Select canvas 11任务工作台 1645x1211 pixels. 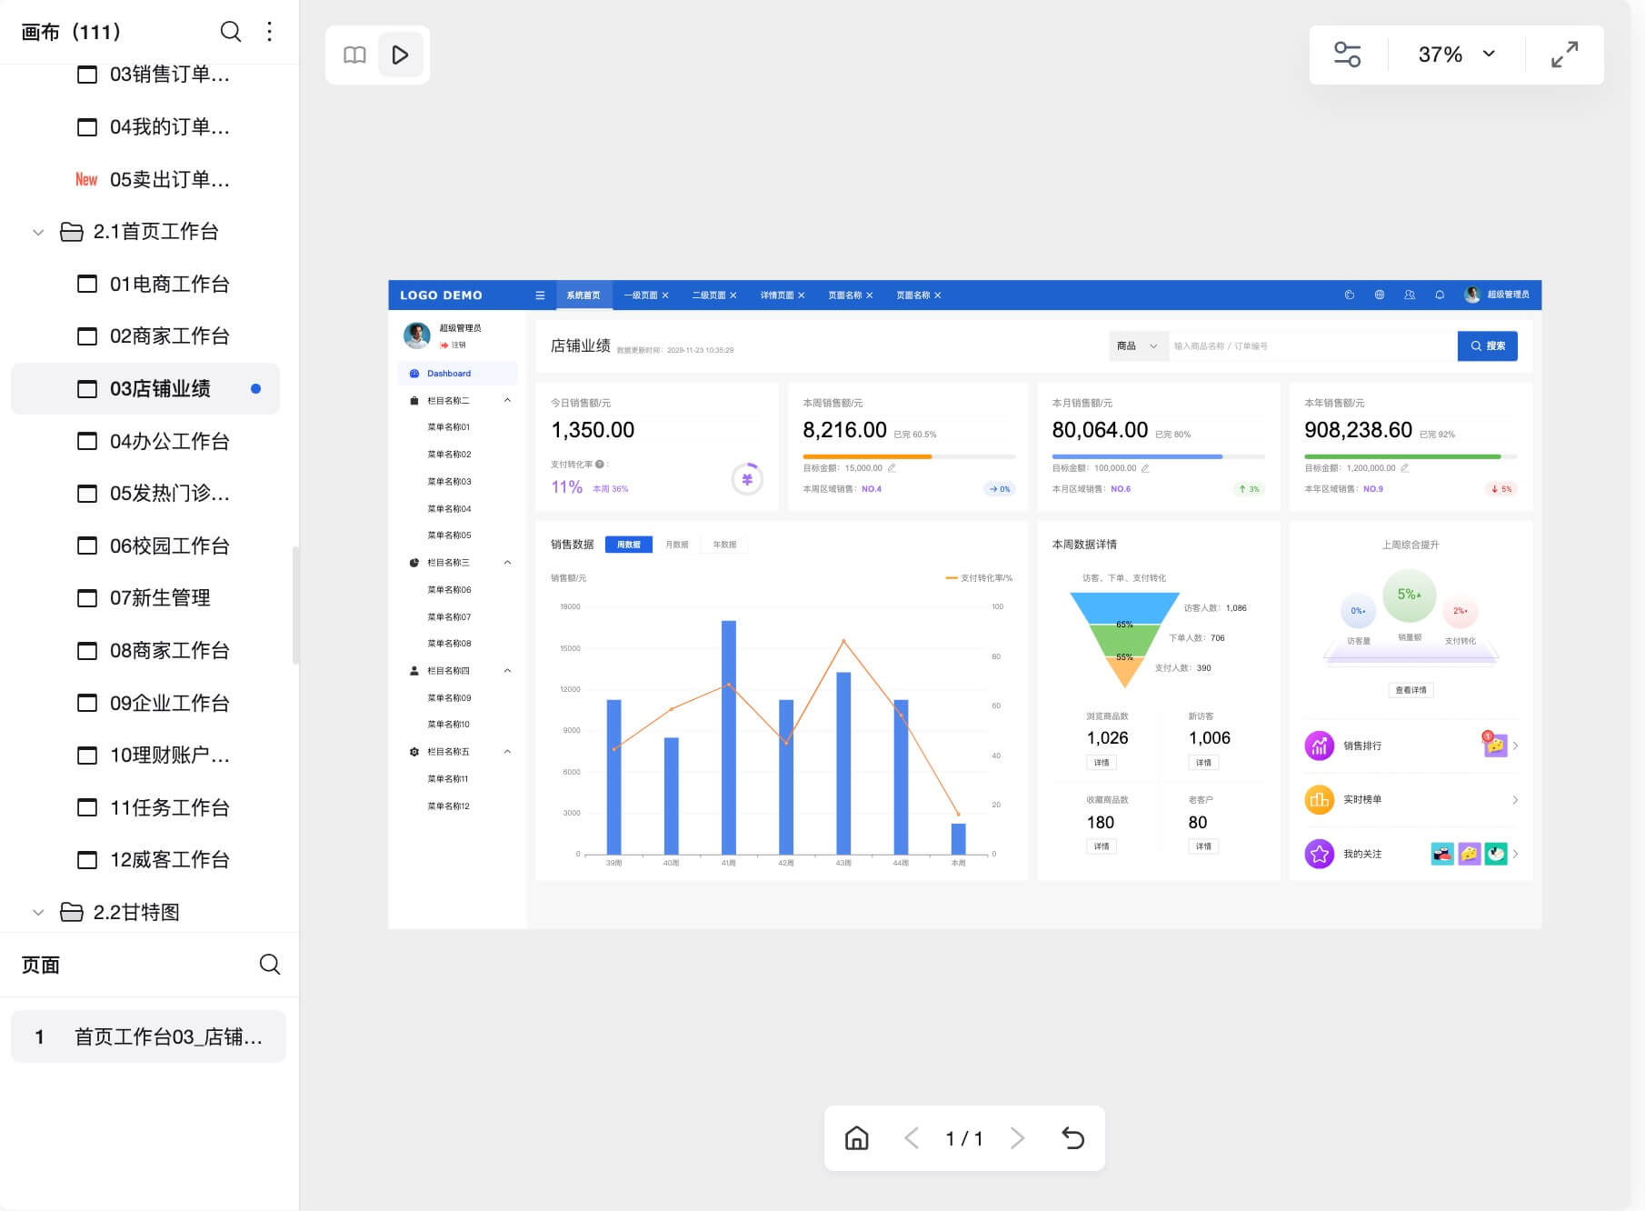coord(145,807)
